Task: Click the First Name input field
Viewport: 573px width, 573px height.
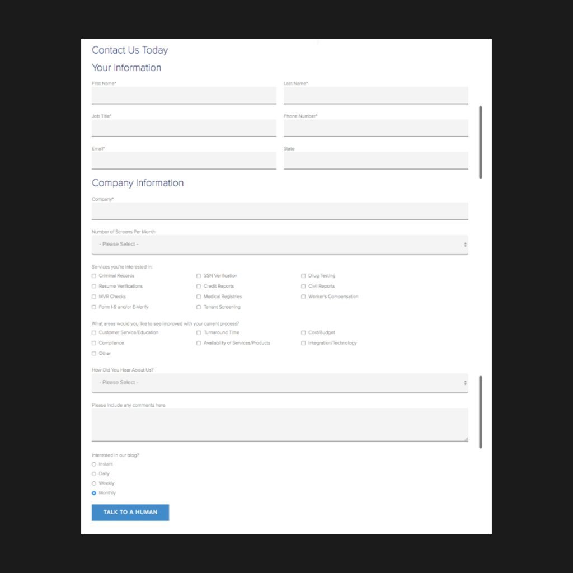Action: (x=184, y=95)
